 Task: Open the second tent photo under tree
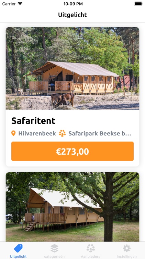(72, 207)
